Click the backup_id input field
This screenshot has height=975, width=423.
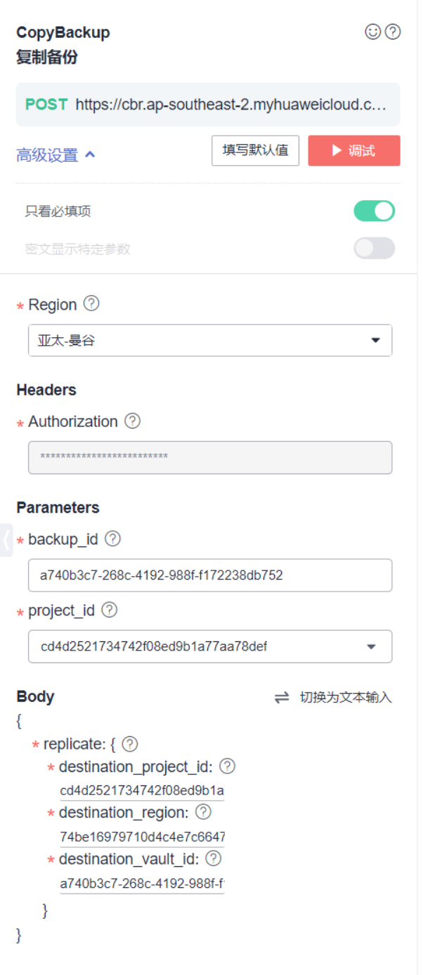click(209, 575)
